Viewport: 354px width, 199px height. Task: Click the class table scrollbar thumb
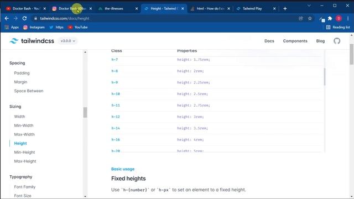[325, 77]
